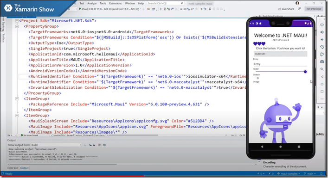328x178 pixels.
Task: Open the Show output from Build dropdown
Action: point(56,145)
